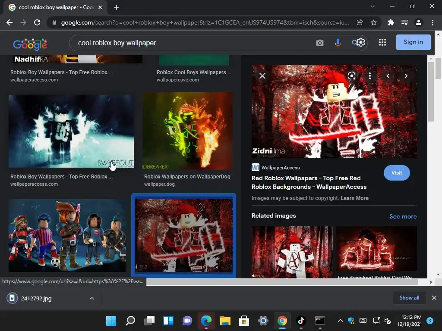Screen dimensions: 442x331
Task: Click the address bar URL
Action: [x=205, y=22]
